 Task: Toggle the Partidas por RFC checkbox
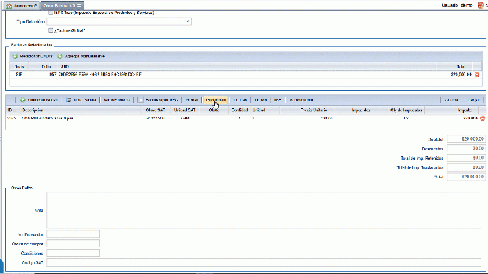141,100
